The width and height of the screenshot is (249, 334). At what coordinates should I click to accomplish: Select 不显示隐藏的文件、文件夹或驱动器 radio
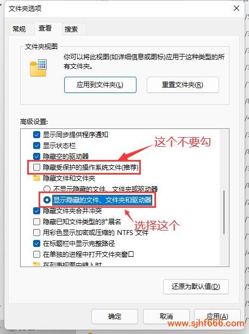coord(47,189)
